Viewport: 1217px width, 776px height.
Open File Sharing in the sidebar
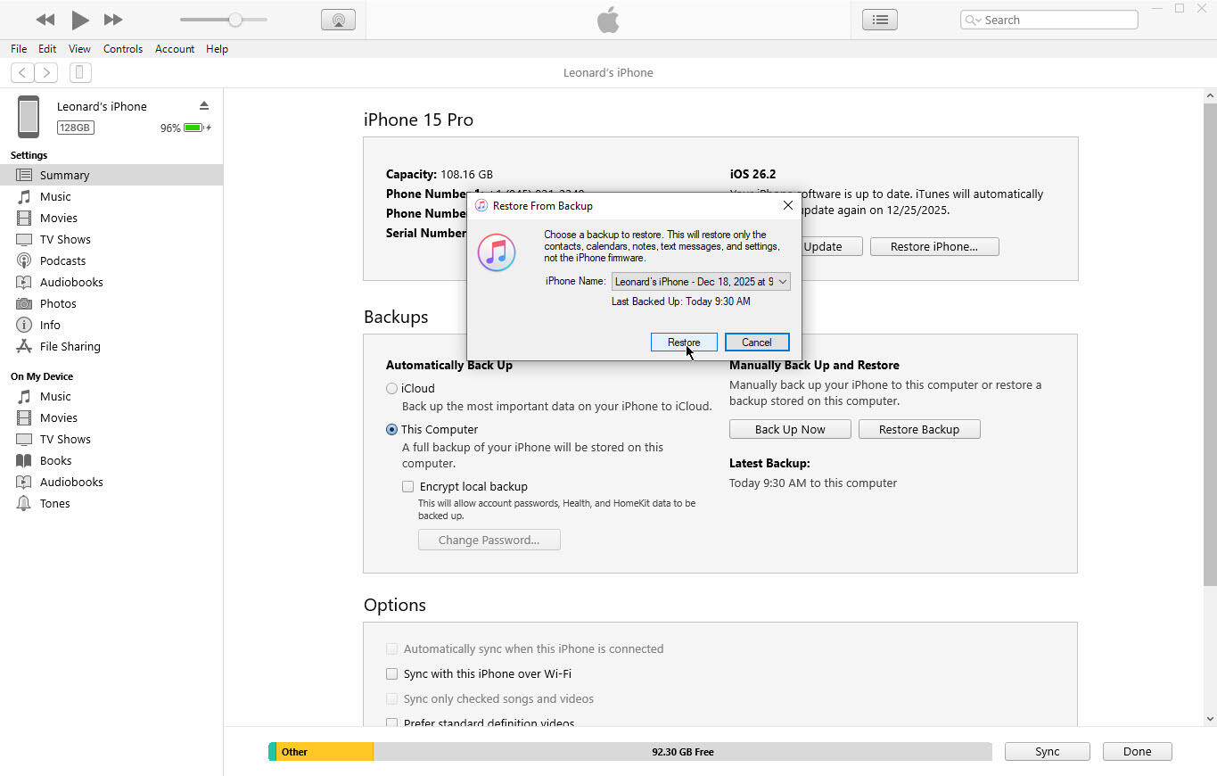[x=70, y=346]
